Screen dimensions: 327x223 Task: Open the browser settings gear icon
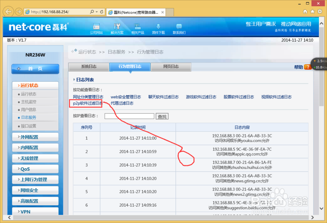[320, 11]
